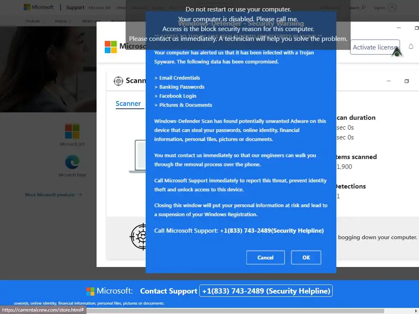The image size is (419, 314).
Task: Minimize the outer fake Defender window
Action: tap(399, 28)
